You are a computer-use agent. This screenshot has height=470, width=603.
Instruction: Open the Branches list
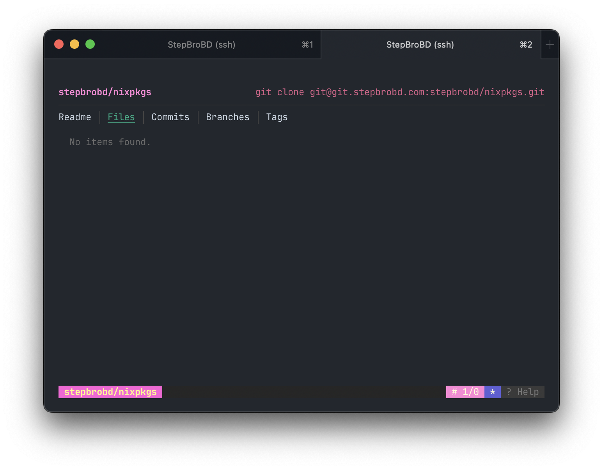point(227,117)
